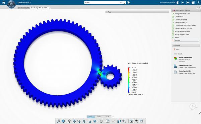
Task: Open the tag icon next to the search bar
Action: tap(128, 2)
